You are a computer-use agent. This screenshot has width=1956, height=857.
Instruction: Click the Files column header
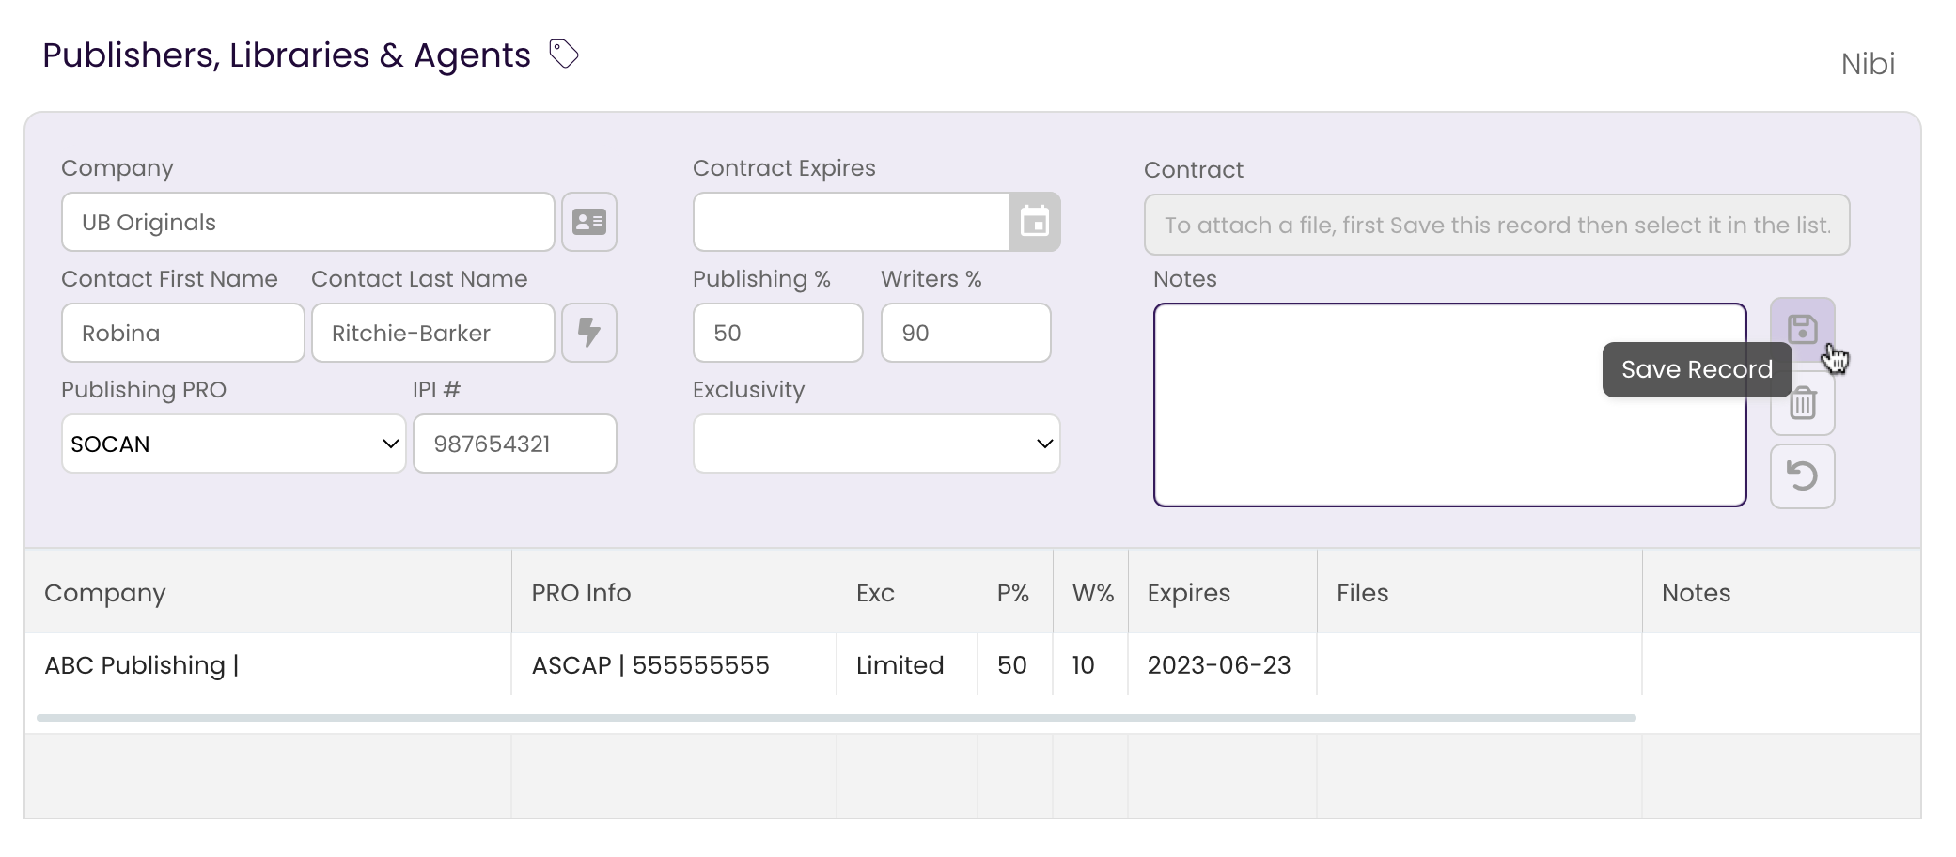point(1480,593)
